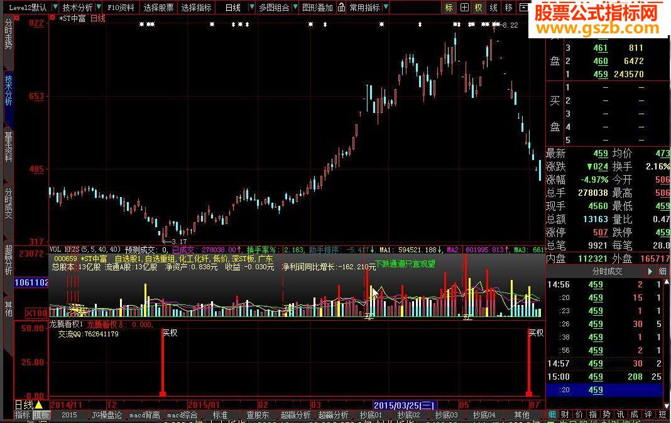Open 超赢分析 in left sidebar
The width and height of the screenshot is (671, 423).
8,259
